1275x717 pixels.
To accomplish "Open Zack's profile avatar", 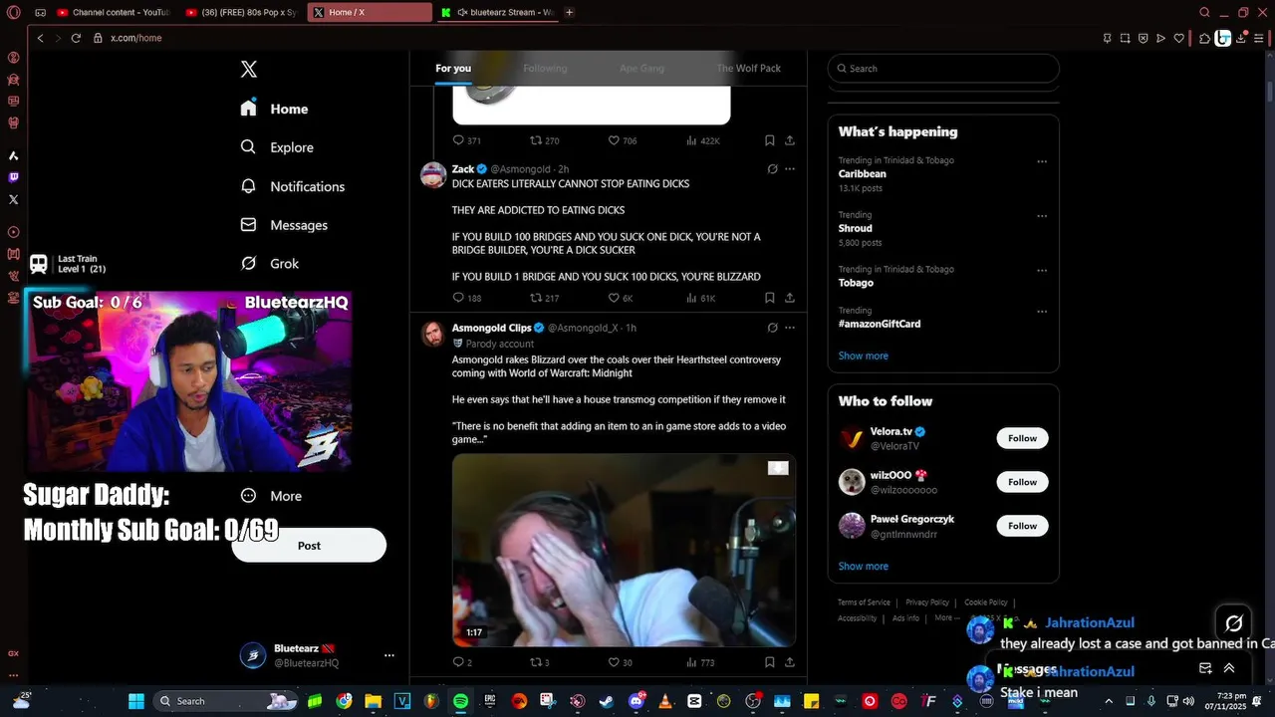I will (433, 175).
